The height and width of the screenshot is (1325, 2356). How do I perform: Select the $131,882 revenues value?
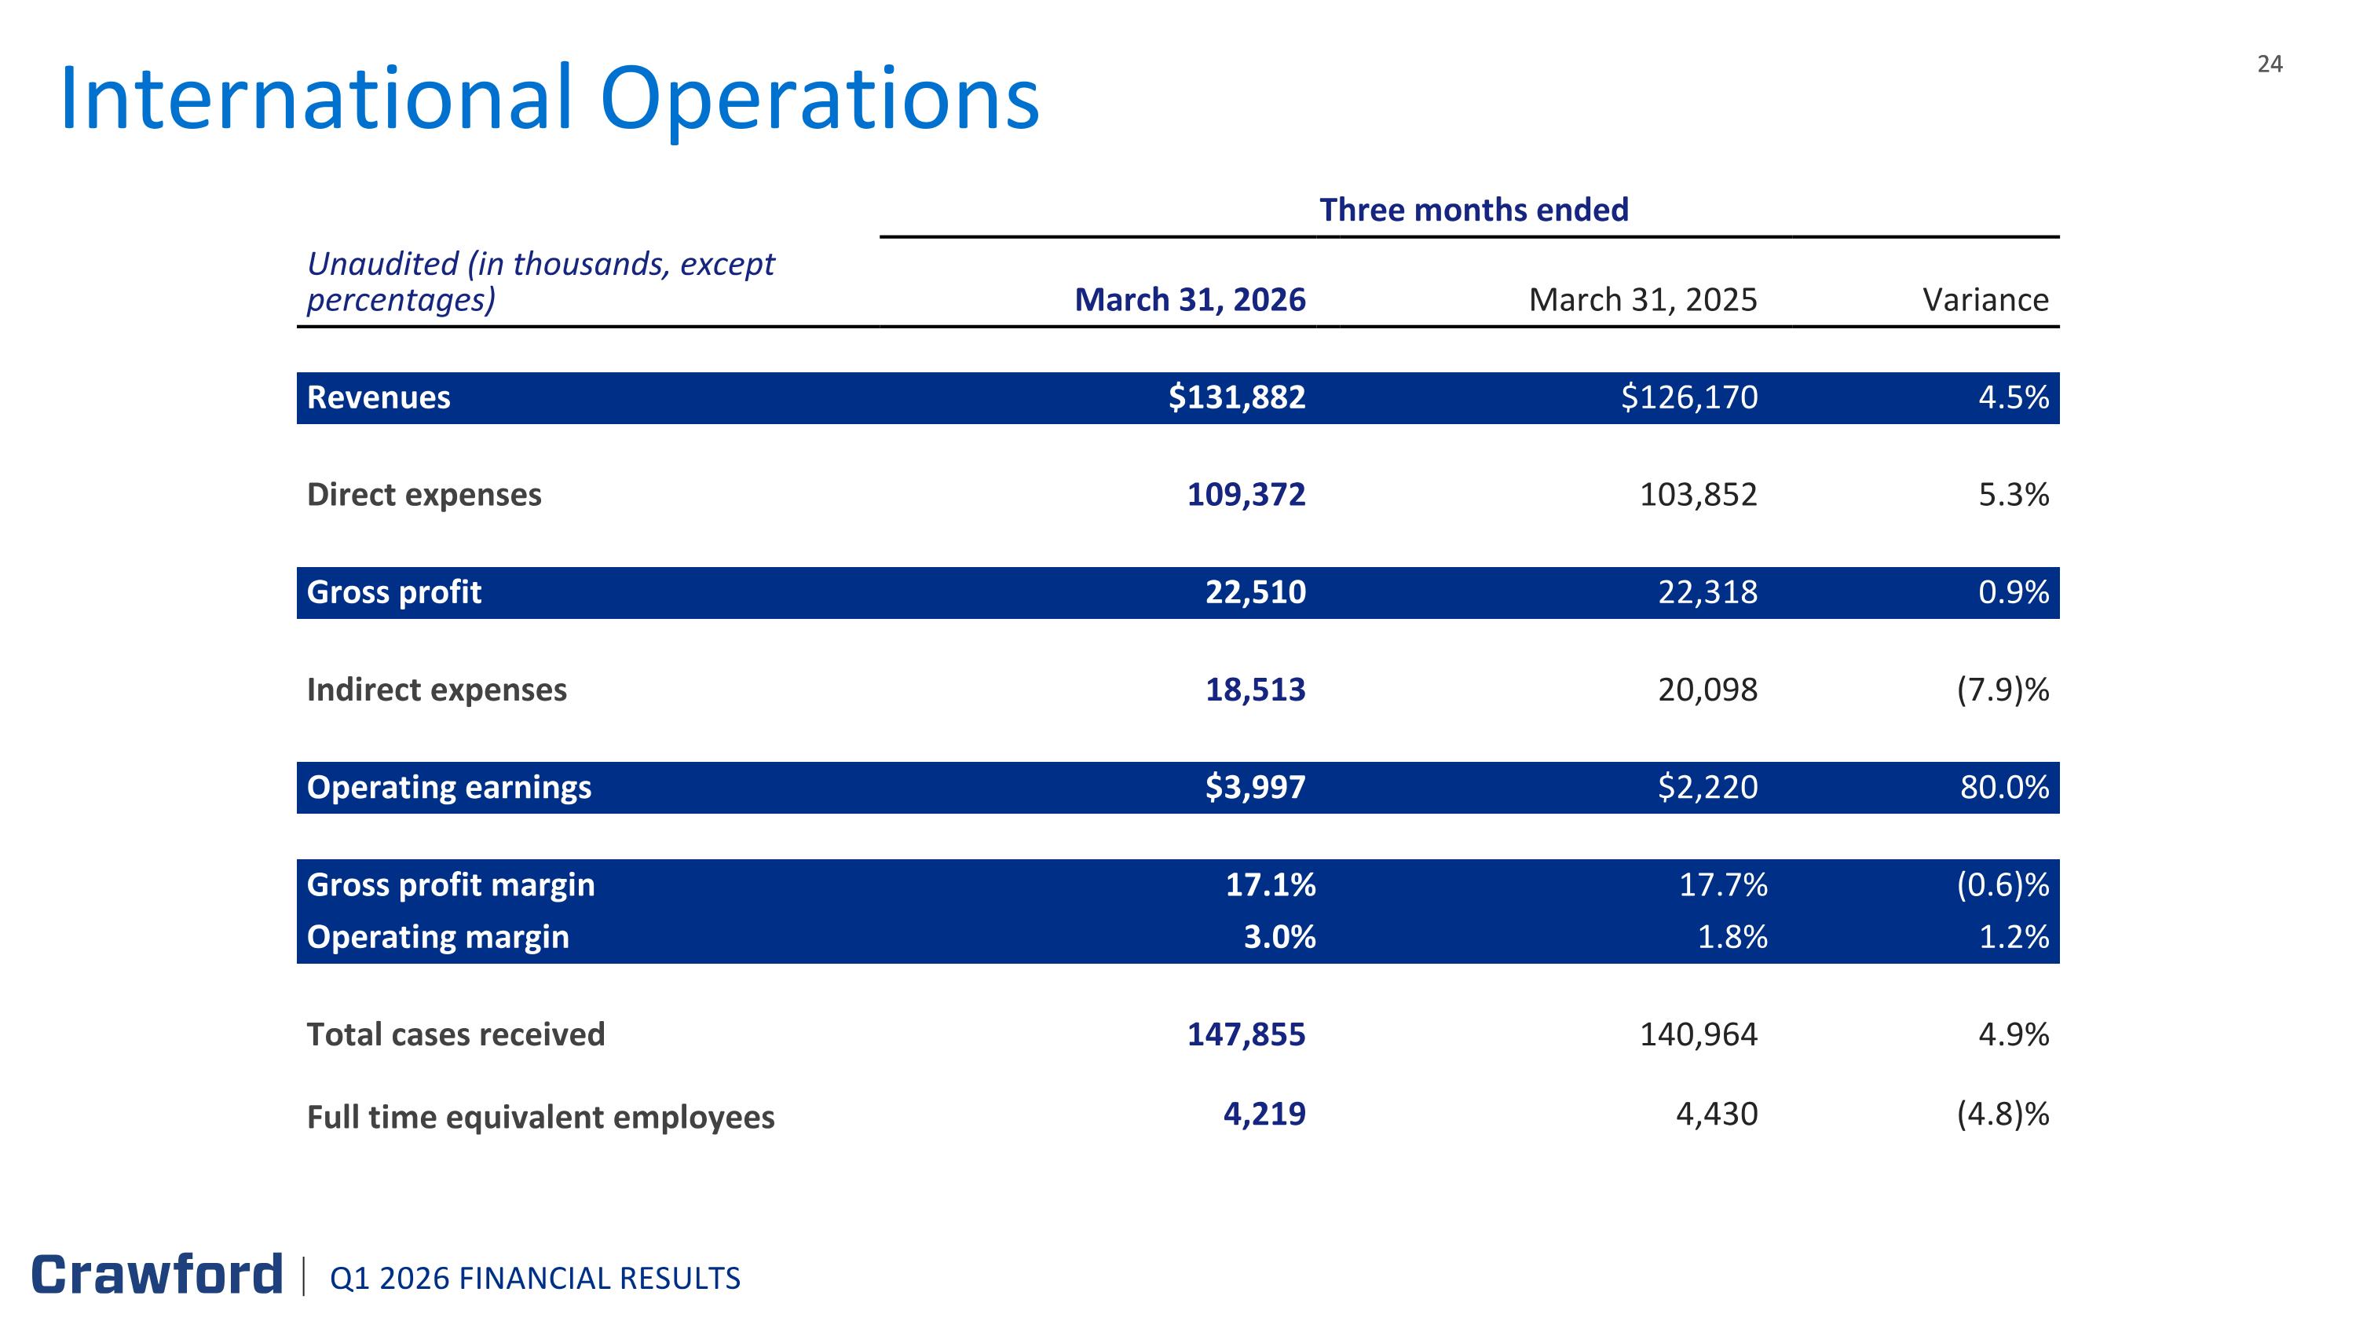[x=1237, y=397]
